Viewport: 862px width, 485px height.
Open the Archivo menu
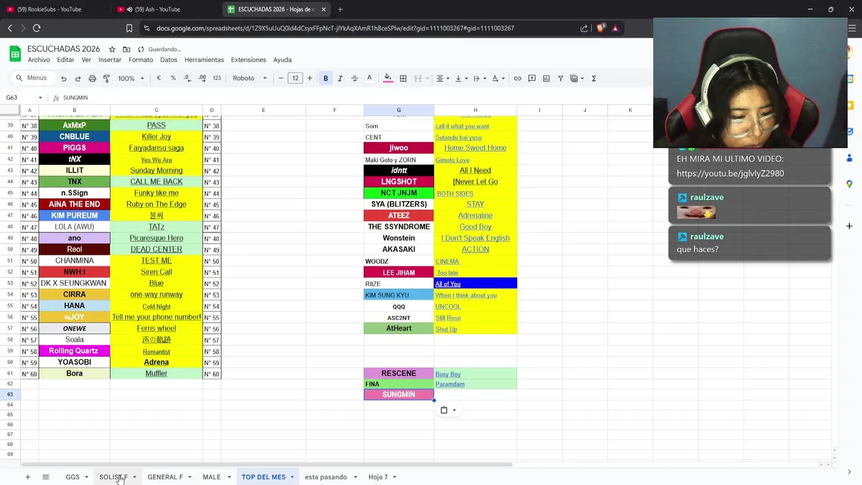tap(38, 60)
